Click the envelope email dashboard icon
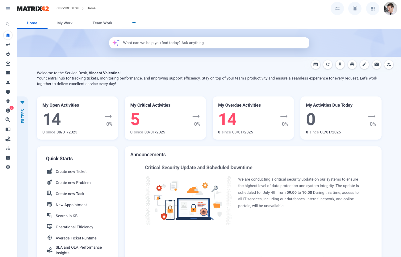The height and width of the screenshot is (257, 401). pos(377,64)
